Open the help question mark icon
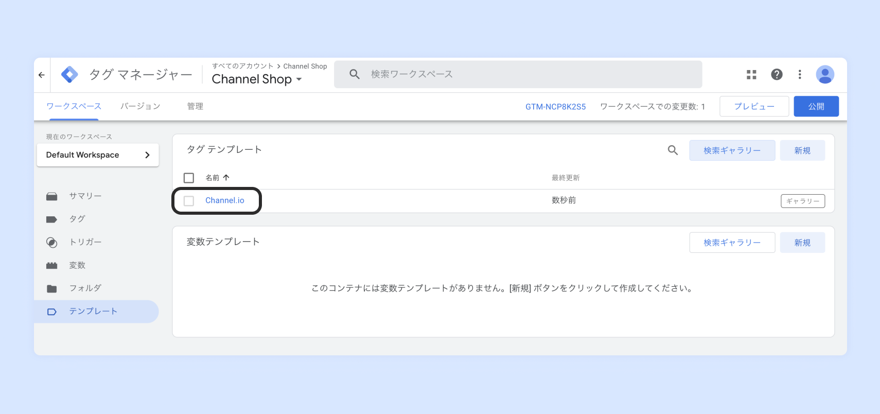 pos(777,75)
